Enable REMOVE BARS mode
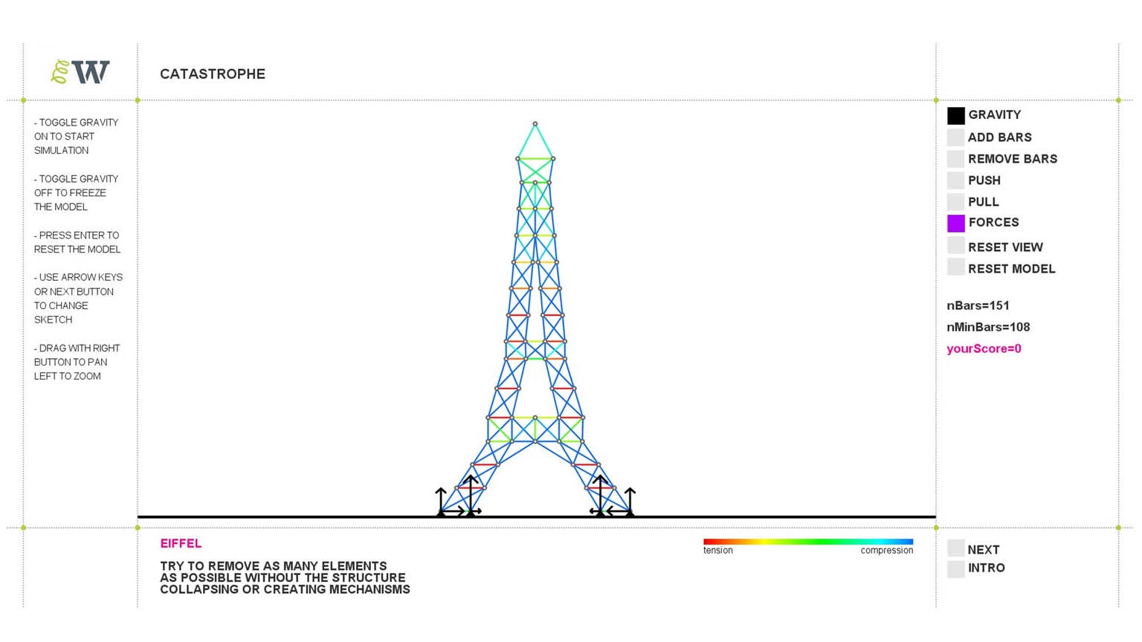This screenshot has width=1142, height=642. [x=955, y=159]
